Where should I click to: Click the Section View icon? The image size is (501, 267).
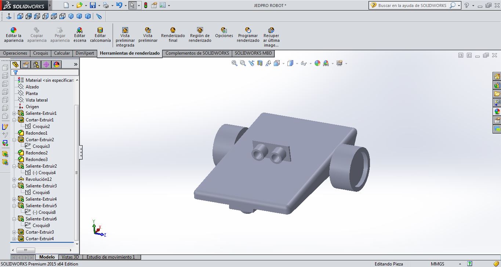tap(260, 63)
